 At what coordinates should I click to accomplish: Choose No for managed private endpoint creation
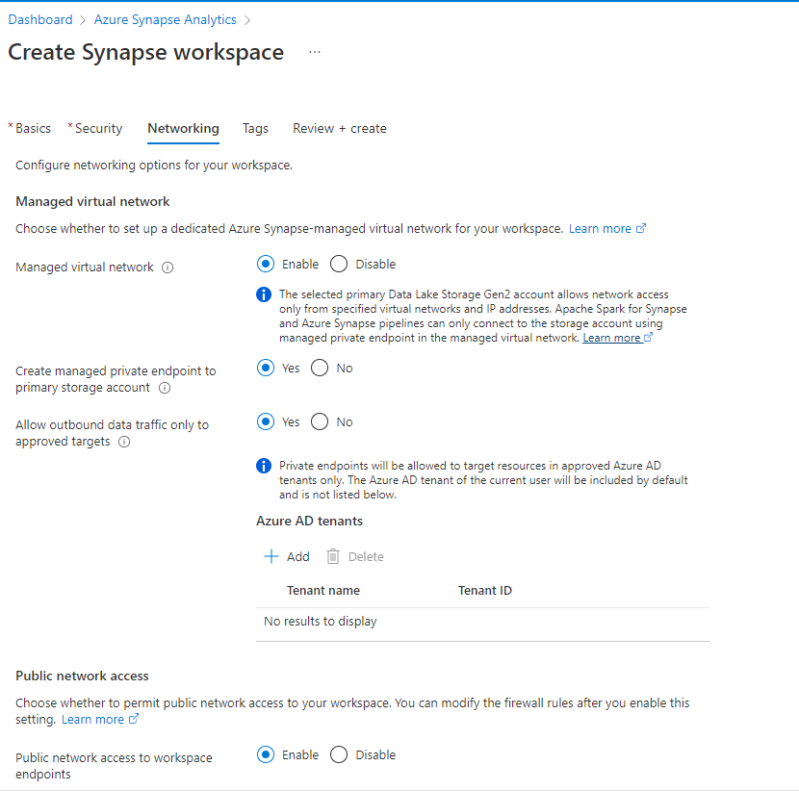coord(320,368)
